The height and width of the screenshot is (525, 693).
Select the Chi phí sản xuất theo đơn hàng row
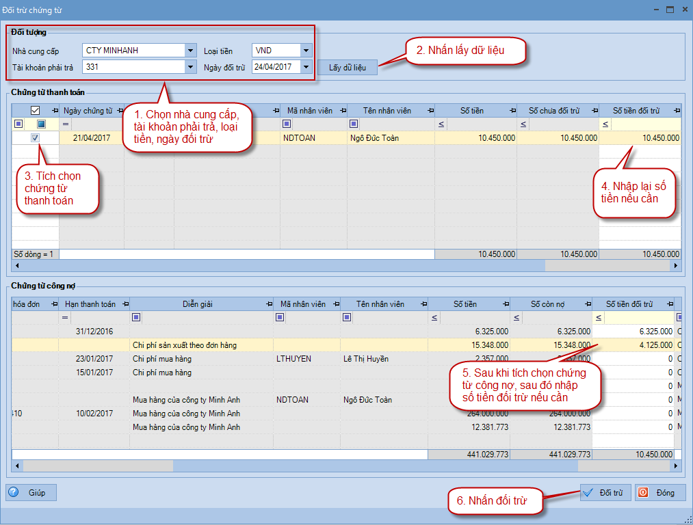pyautogui.click(x=185, y=345)
